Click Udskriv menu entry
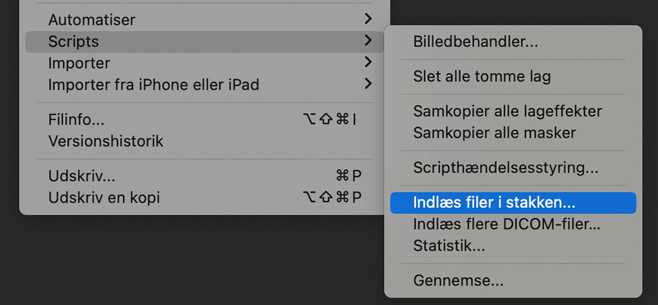658x305 pixels. (x=82, y=176)
